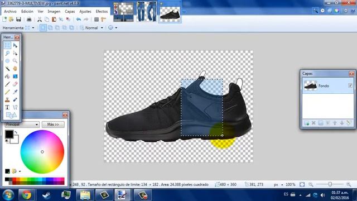Screen dimensions: 357x201
Task: Open the Imagen menu
Action: [x=54, y=11]
